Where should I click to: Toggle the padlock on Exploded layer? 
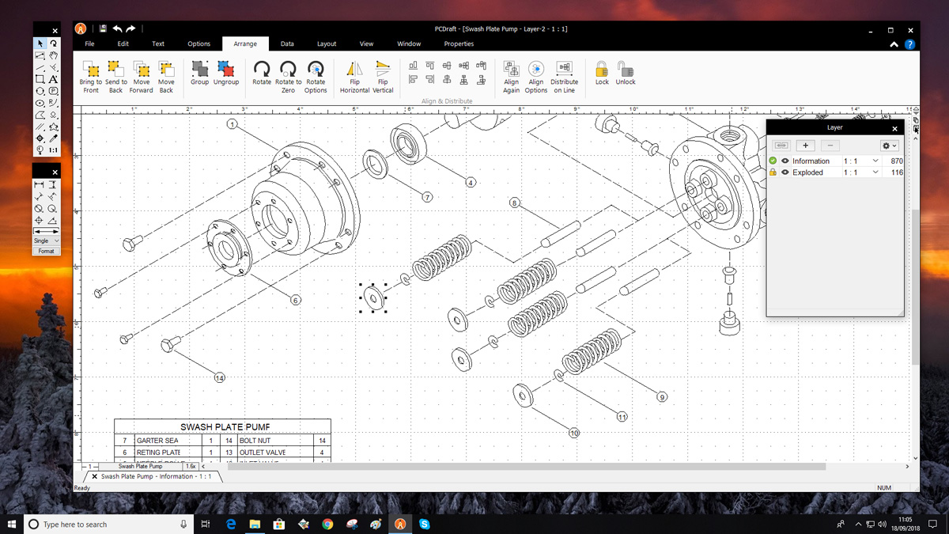pyautogui.click(x=773, y=172)
